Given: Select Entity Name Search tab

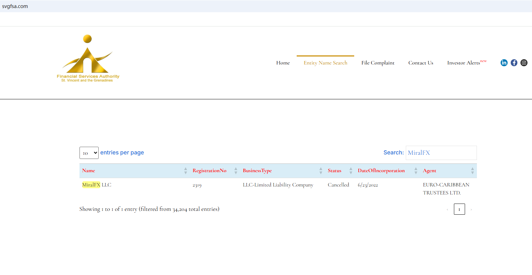Looking at the screenshot, I should tap(325, 63).
